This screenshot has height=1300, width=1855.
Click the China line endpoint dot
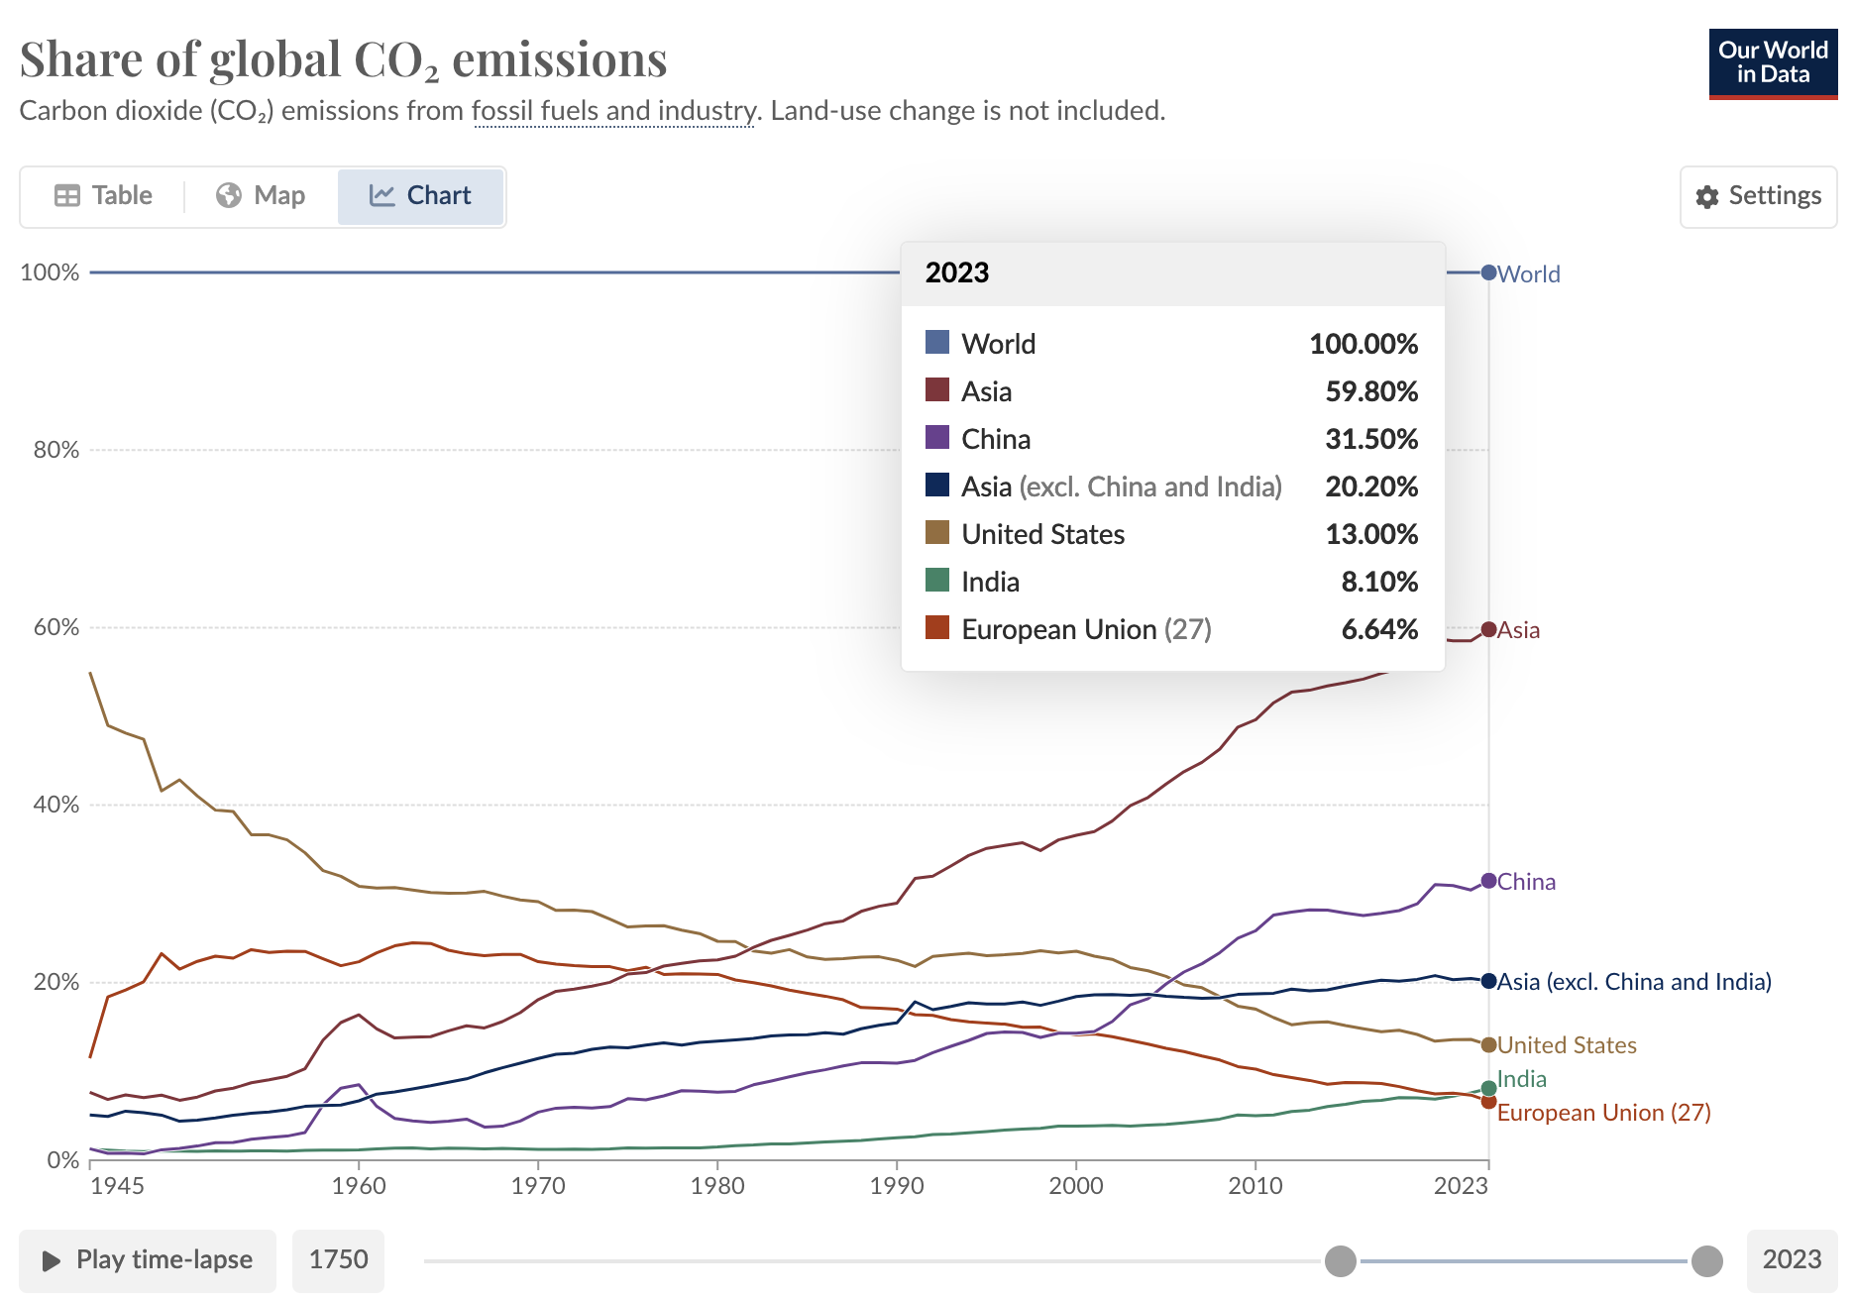pyautogui.click(x=1488, y=881)
